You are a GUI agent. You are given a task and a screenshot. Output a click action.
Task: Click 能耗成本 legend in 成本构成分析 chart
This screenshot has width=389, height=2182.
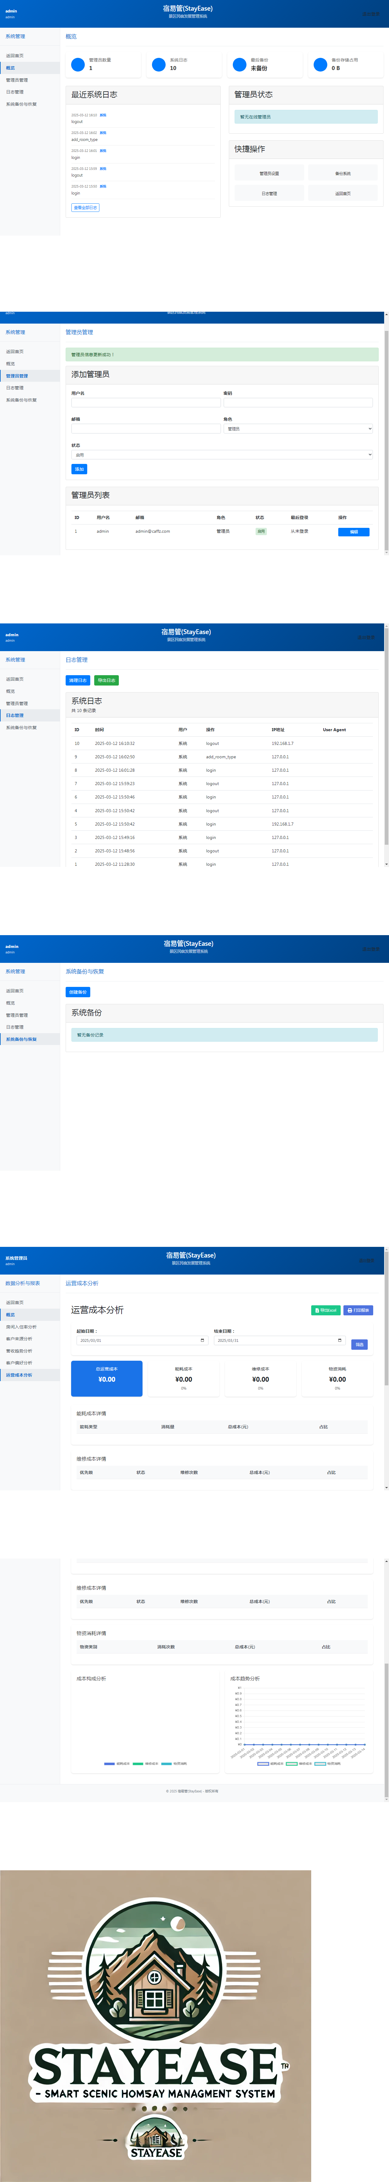pos(117,1763)
